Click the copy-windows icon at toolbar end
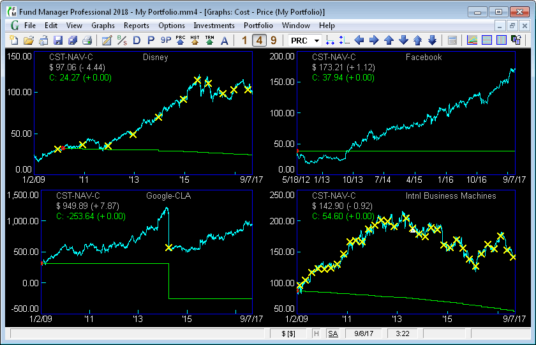The image size is (536, 345). click(516, 40)
